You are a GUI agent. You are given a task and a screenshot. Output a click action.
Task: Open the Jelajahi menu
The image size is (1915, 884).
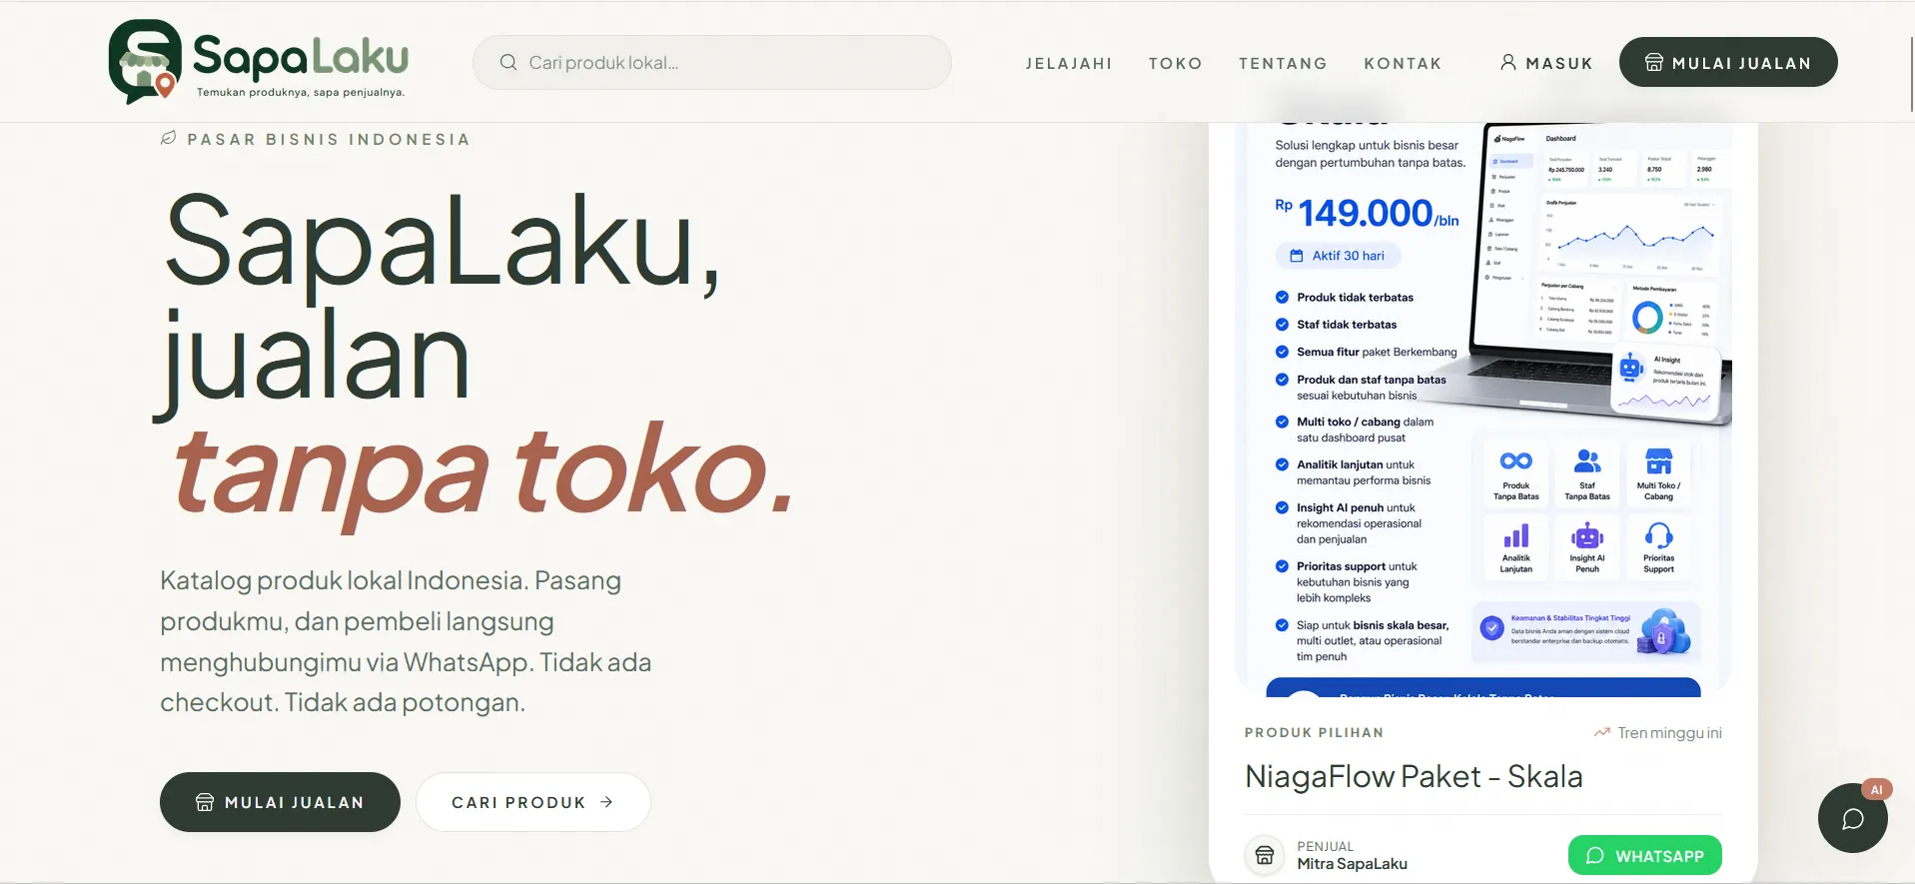pos(1069,63)
